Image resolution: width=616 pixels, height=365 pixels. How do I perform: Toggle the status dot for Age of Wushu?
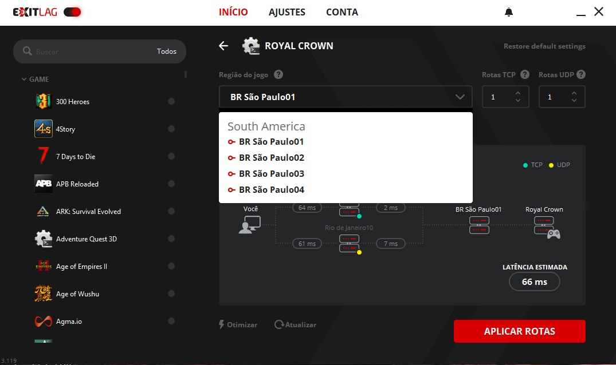click(x=171, y=294)
